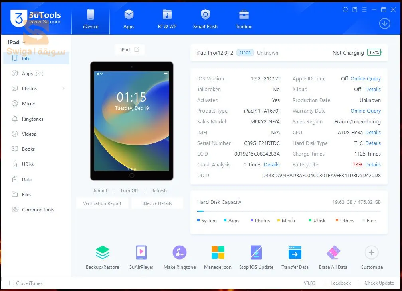The width and height of the screenshot is (402, 291).
Task: Expand the iPad device dropdown
Action: 24,43
